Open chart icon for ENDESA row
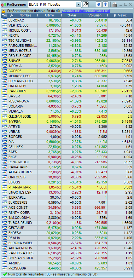 4,233
